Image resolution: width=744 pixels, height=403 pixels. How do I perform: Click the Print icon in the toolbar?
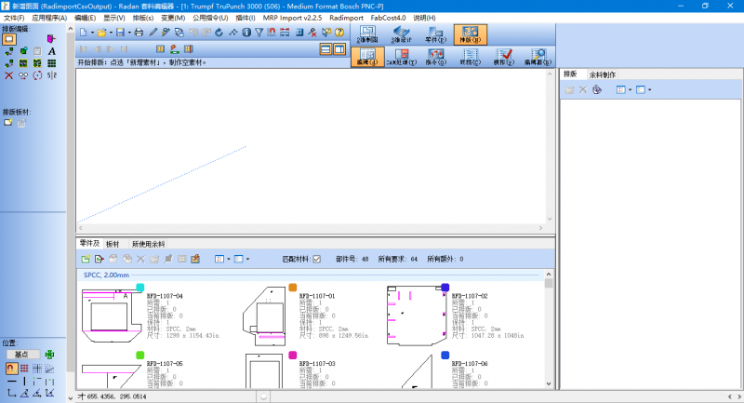pyautogui.click(x=139, y=32)
